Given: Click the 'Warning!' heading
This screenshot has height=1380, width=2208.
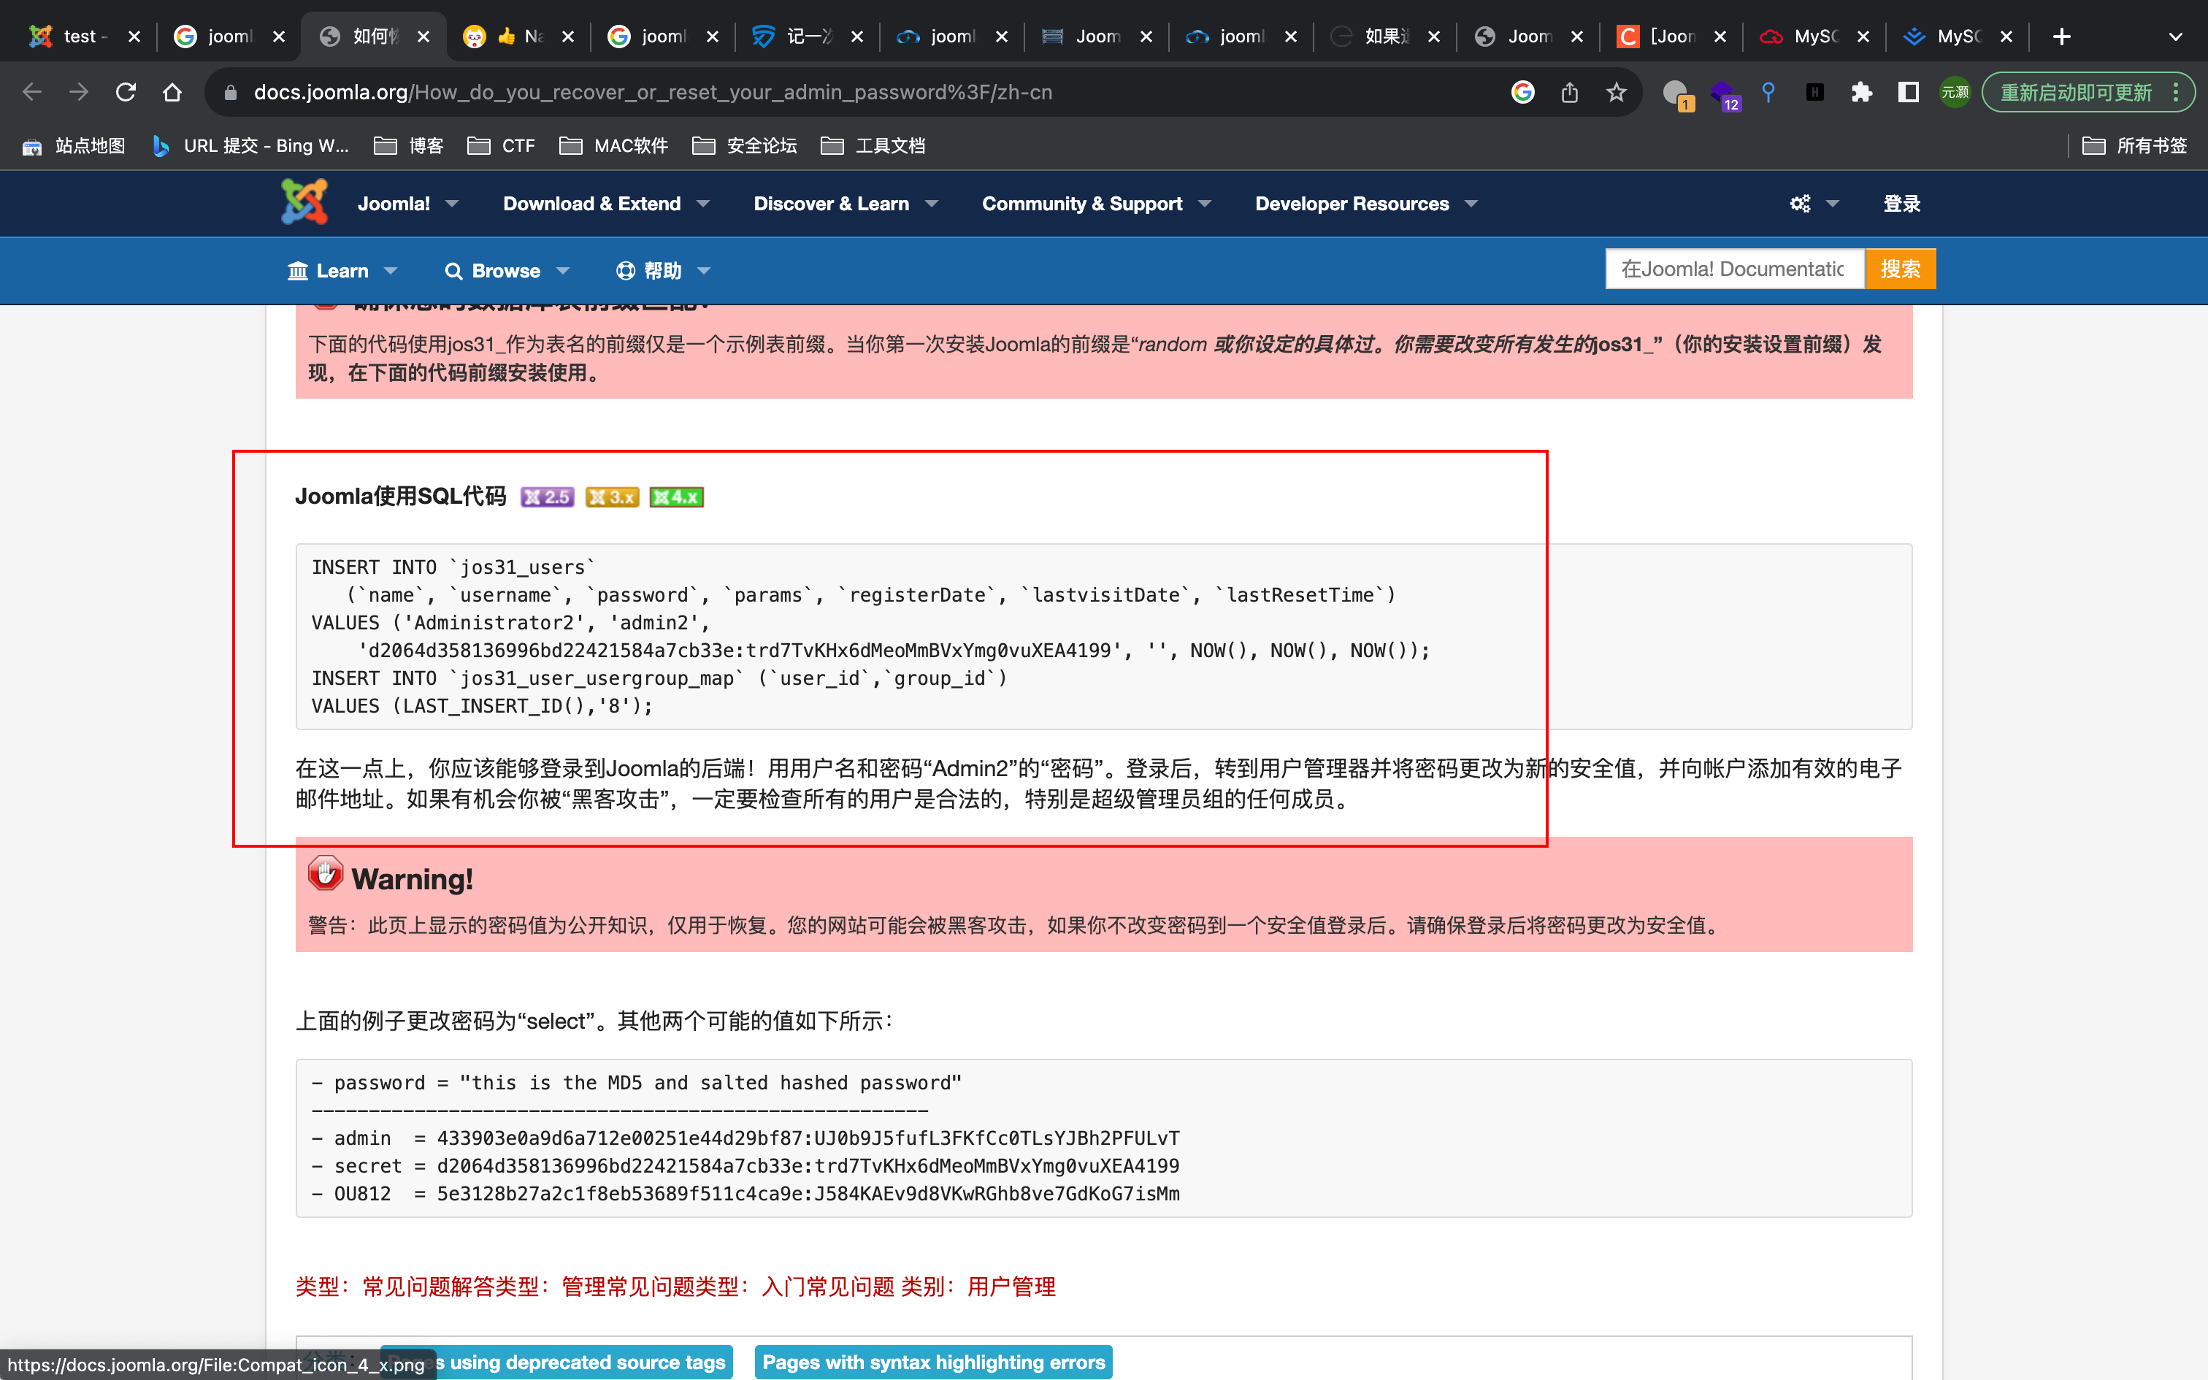Looking at the screenshot, I should coord(413,879).
